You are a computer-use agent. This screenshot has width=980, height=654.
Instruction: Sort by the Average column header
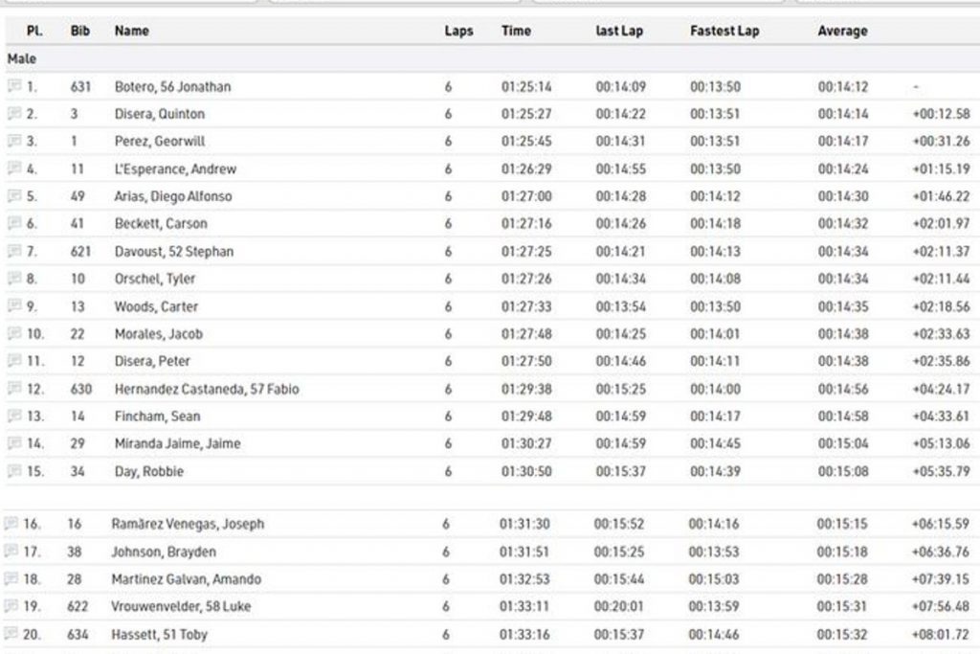841,31
